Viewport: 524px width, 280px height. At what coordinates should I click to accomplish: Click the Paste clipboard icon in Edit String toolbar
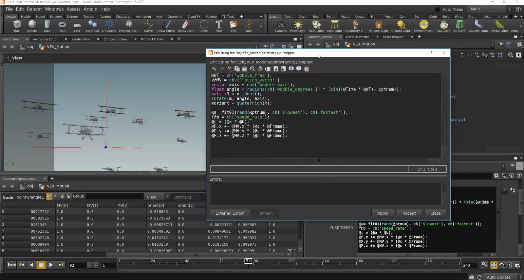(x=245, y=69)
